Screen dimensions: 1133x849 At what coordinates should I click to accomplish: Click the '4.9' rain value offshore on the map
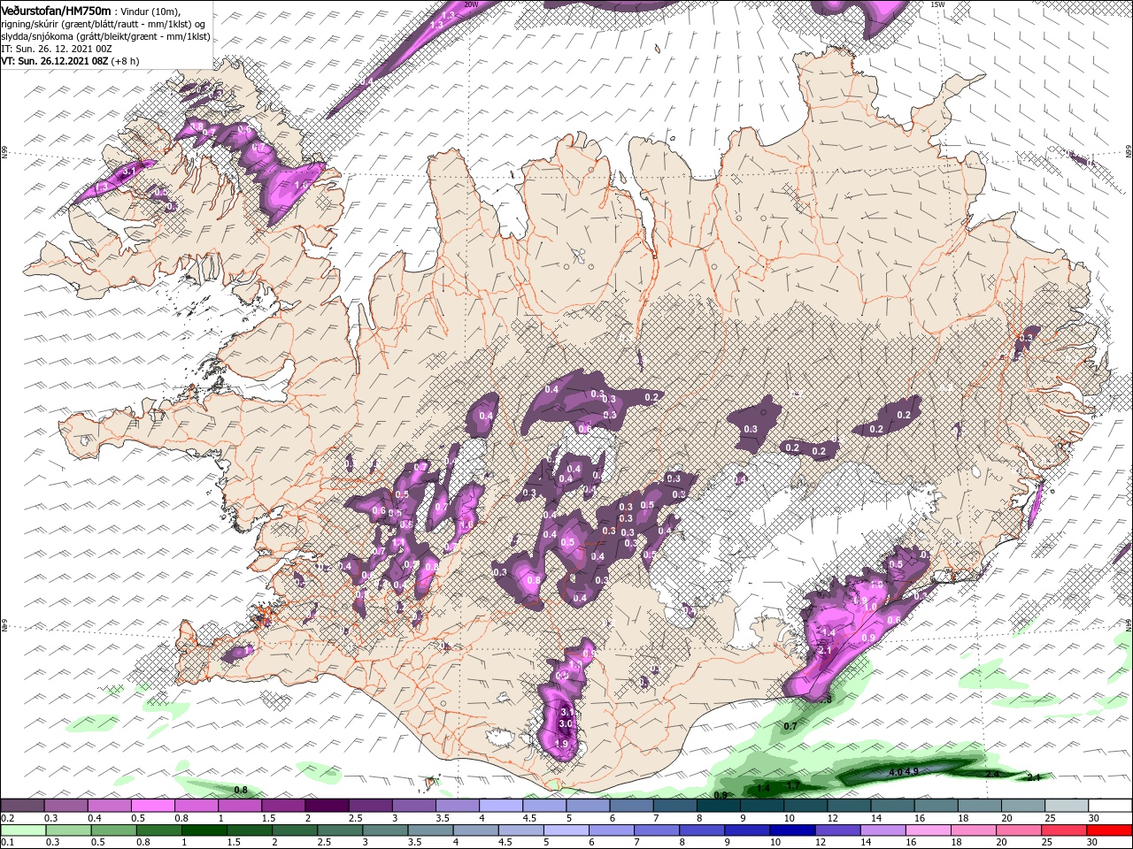911,772
